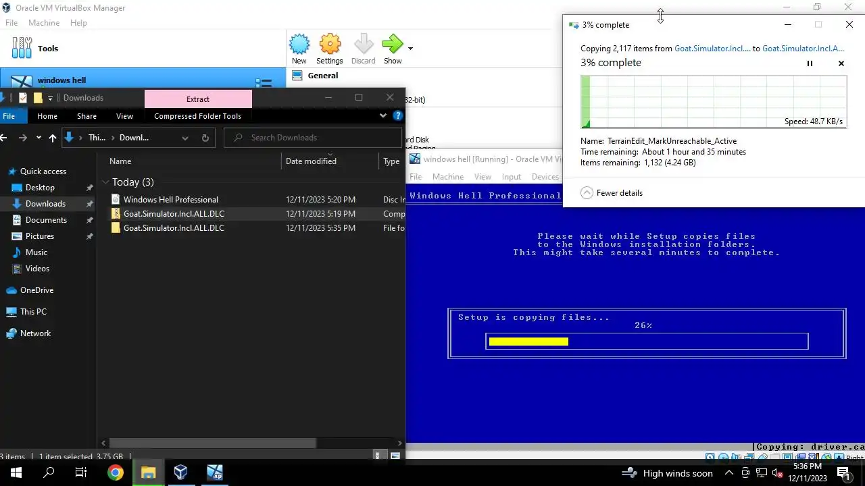Image resolution: width=865 pixels, height=486 pixels.
Task: Open the windows hell VM list menu icon
Action: pyautogui.click(x=264, y=82)
